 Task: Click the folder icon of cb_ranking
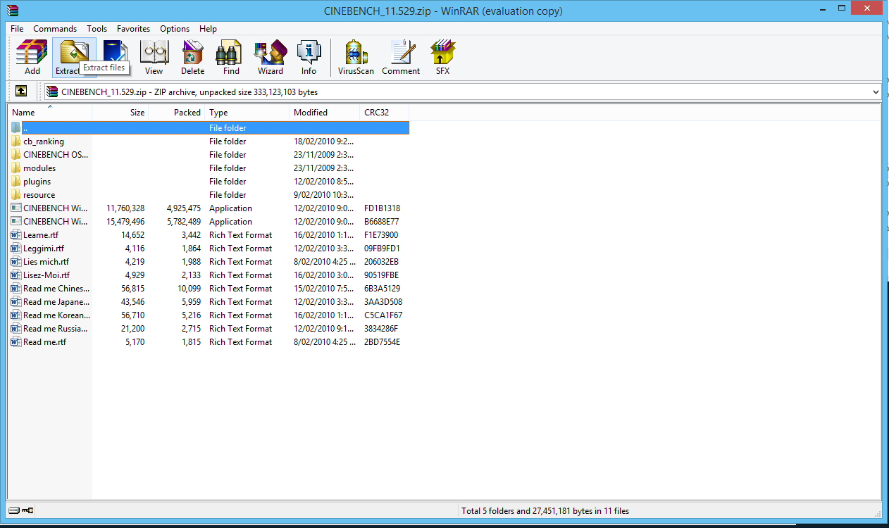16,142
